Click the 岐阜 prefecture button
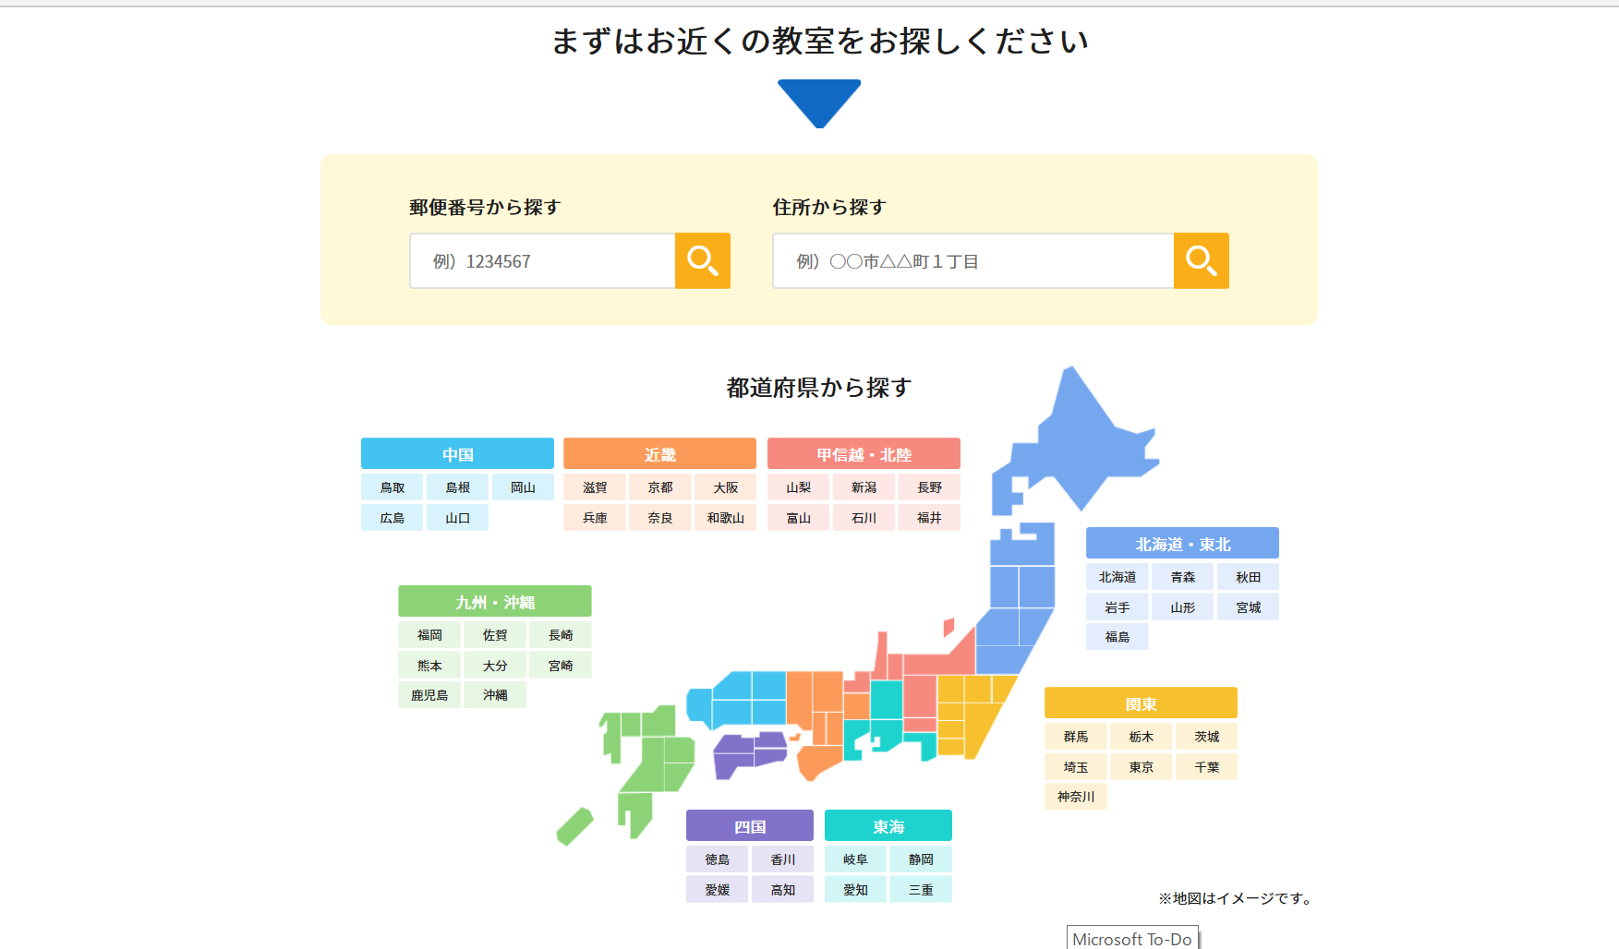 coord(856,859)
